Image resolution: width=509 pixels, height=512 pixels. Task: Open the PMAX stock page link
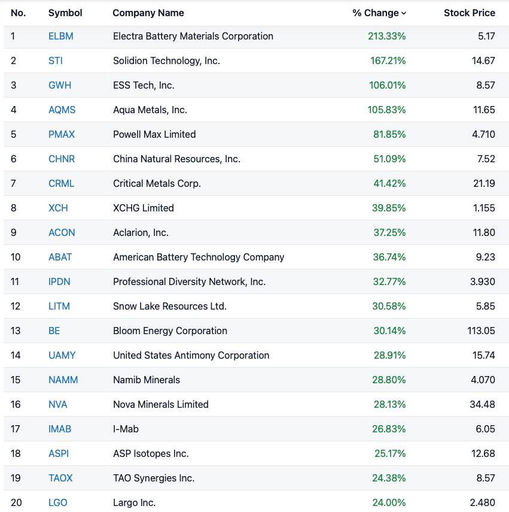[62, 134]
